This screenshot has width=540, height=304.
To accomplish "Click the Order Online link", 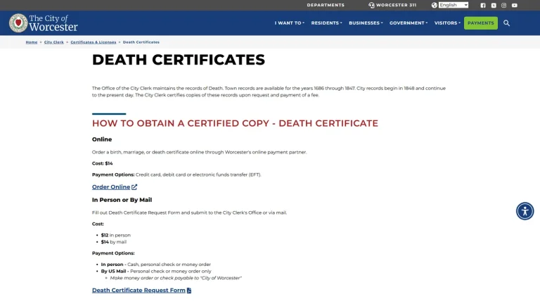I will click(x=111, y=186).
